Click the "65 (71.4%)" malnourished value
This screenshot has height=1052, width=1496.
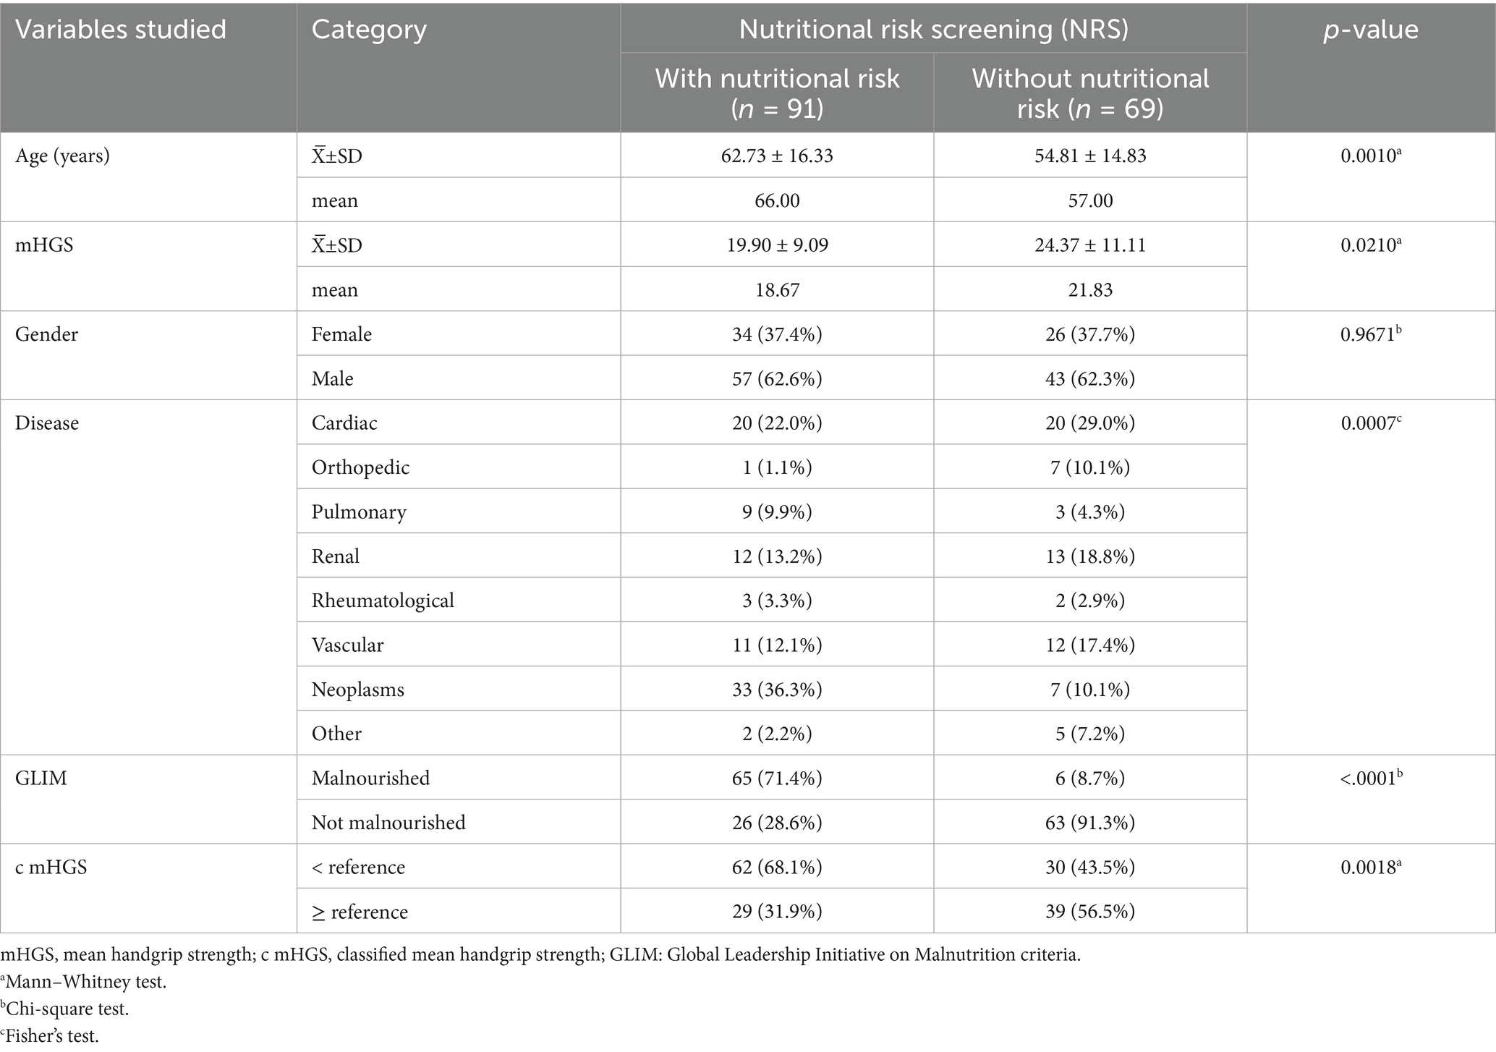point(777,779)
